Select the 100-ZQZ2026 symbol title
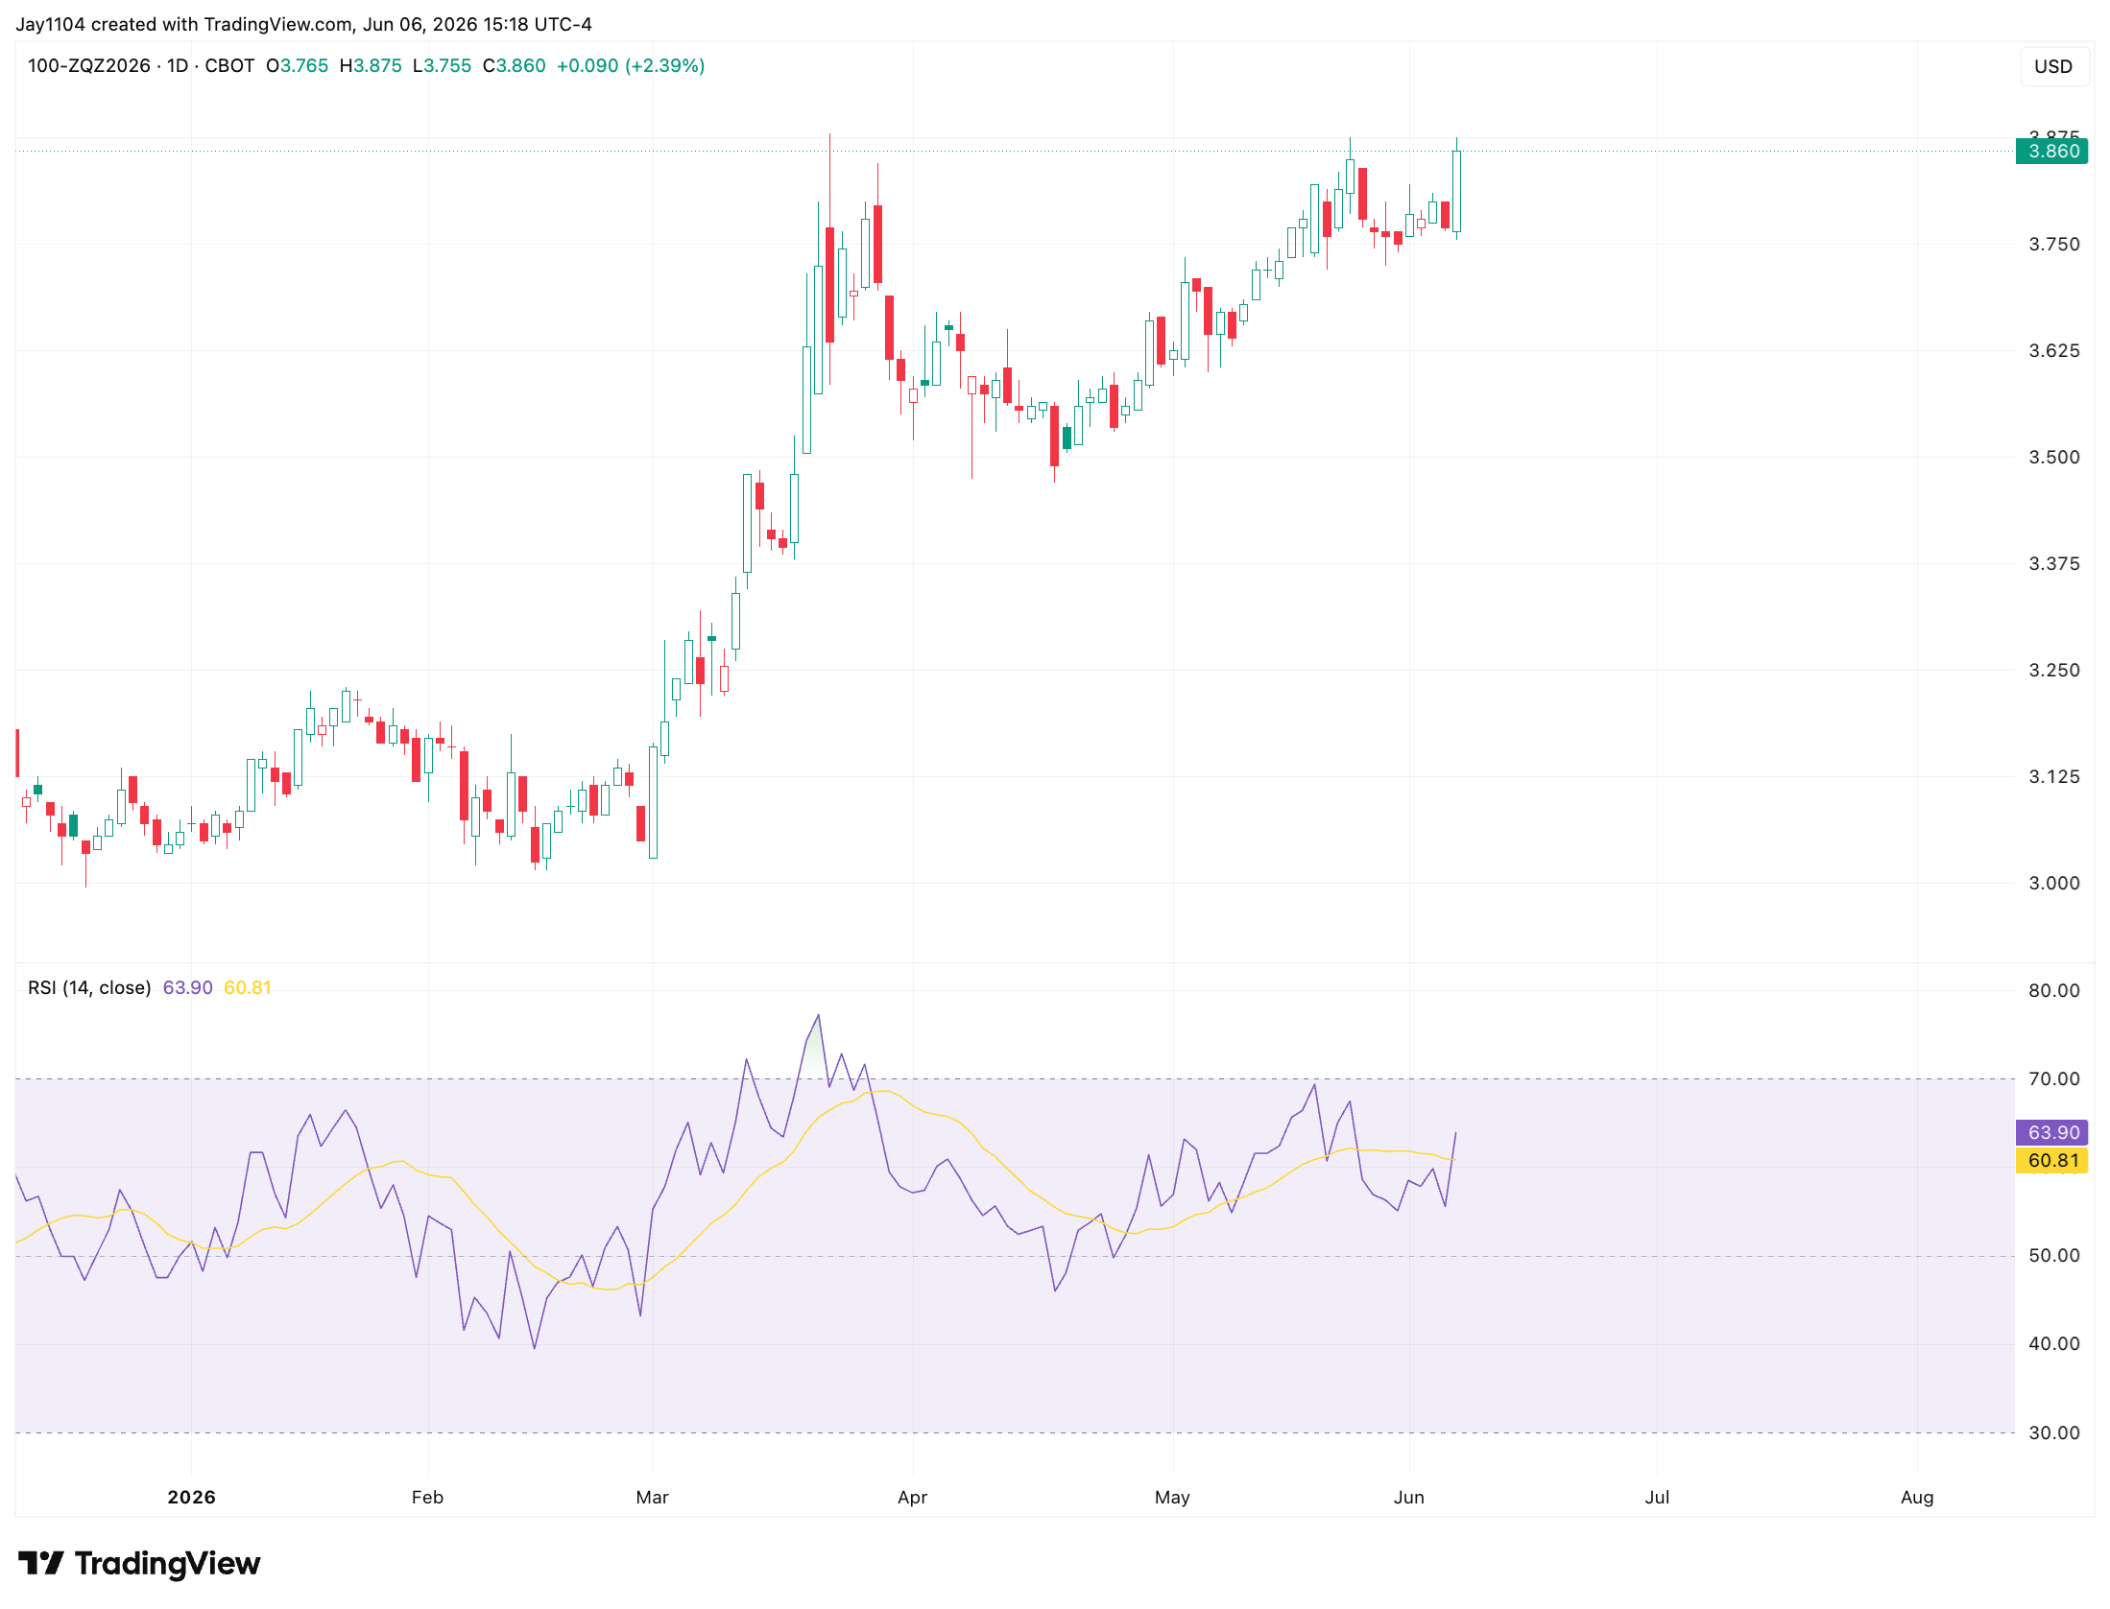The height and width of the screenshot is (1609, 2110). pos(89,65)
